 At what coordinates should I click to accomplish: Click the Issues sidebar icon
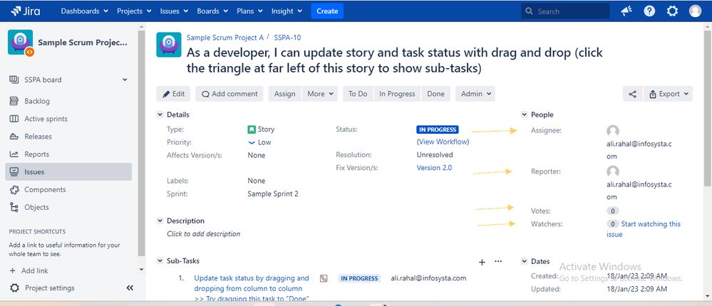click(x=14, y=172)
